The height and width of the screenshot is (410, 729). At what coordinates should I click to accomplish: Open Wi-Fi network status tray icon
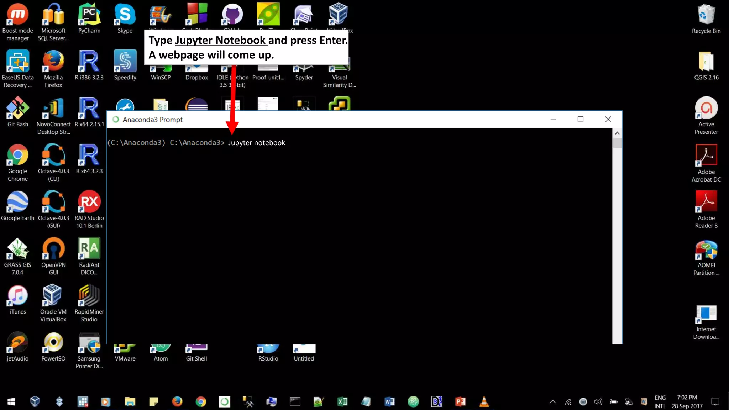[568, 402]
